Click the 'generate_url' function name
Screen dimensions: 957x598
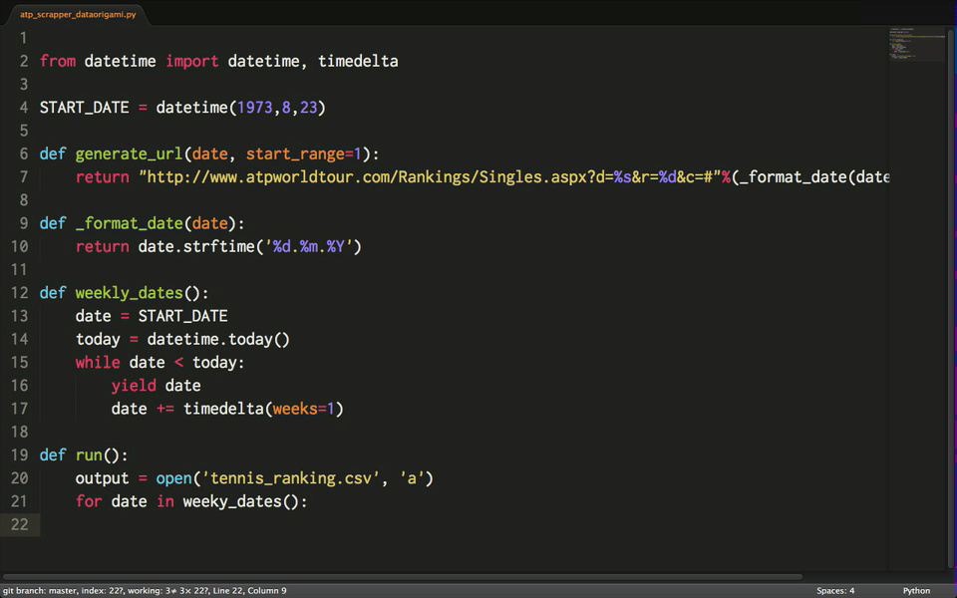click(129, 154)
